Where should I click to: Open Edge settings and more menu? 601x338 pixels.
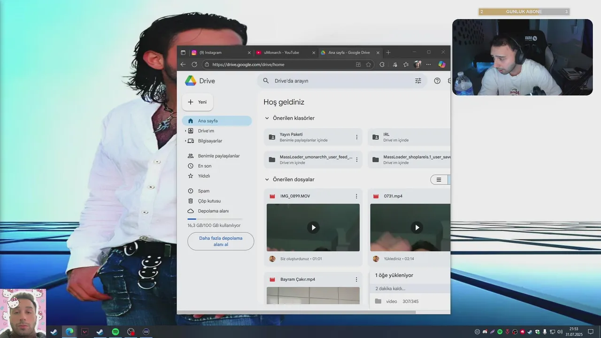(429, 64)
